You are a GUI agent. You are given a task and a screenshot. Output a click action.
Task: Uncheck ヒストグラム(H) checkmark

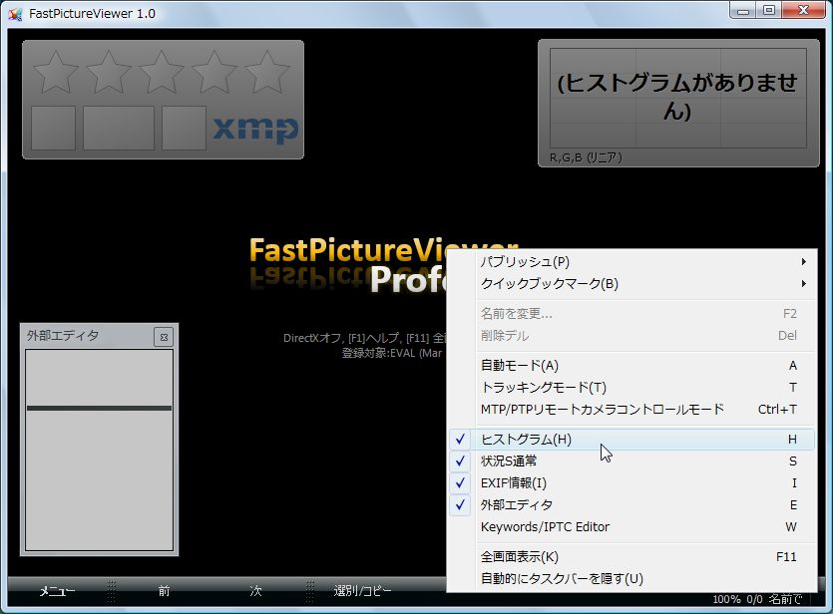tap(460, 440)
